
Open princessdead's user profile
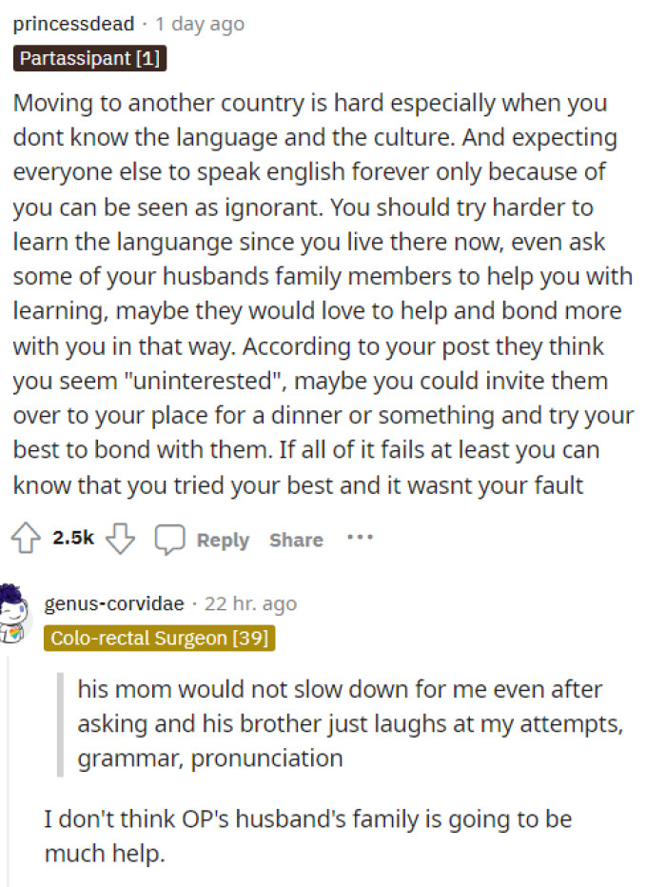point(73,26)
